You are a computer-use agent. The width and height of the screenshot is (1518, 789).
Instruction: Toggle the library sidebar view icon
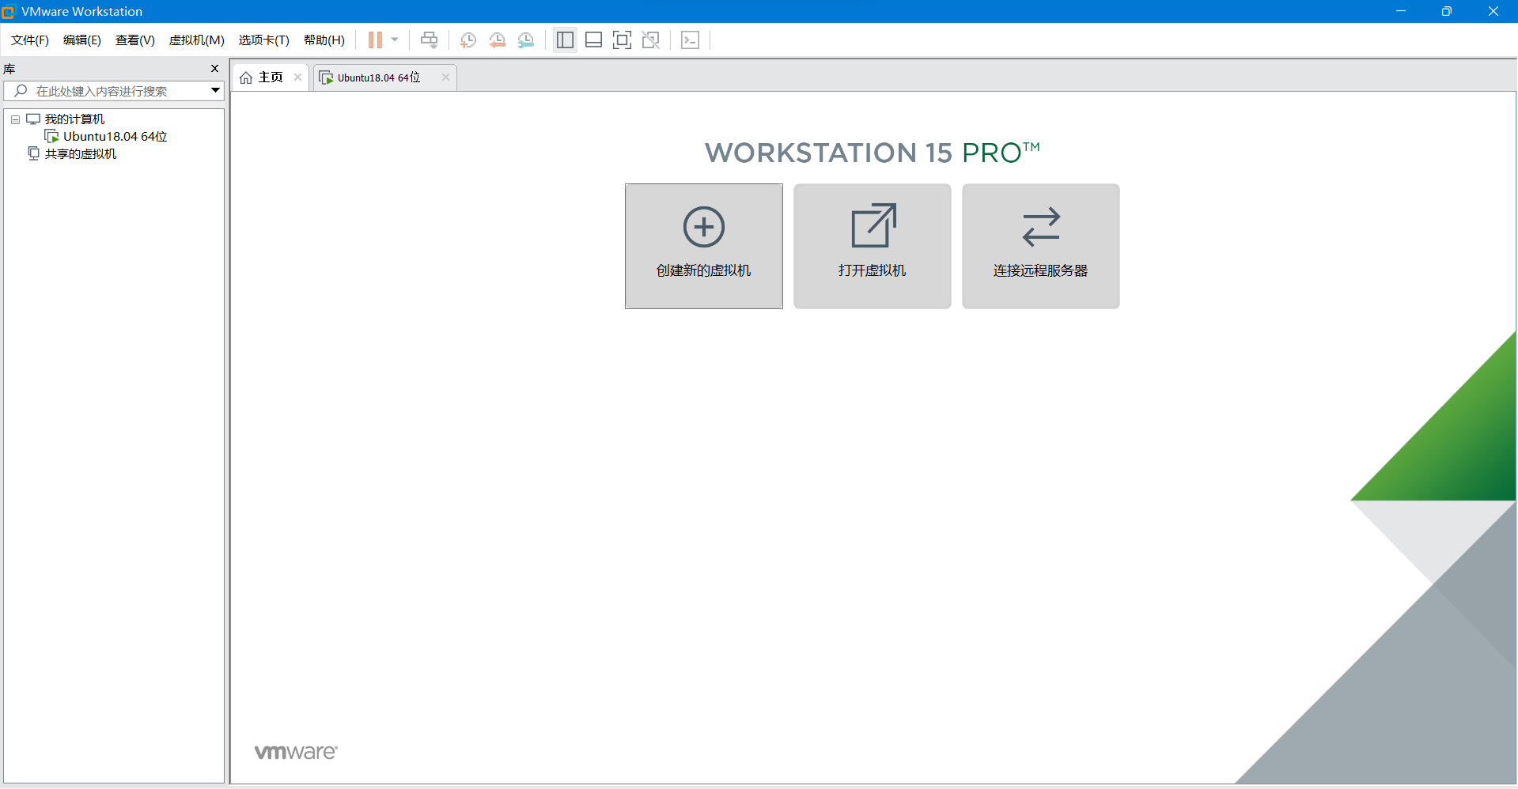tap(565, 40)
